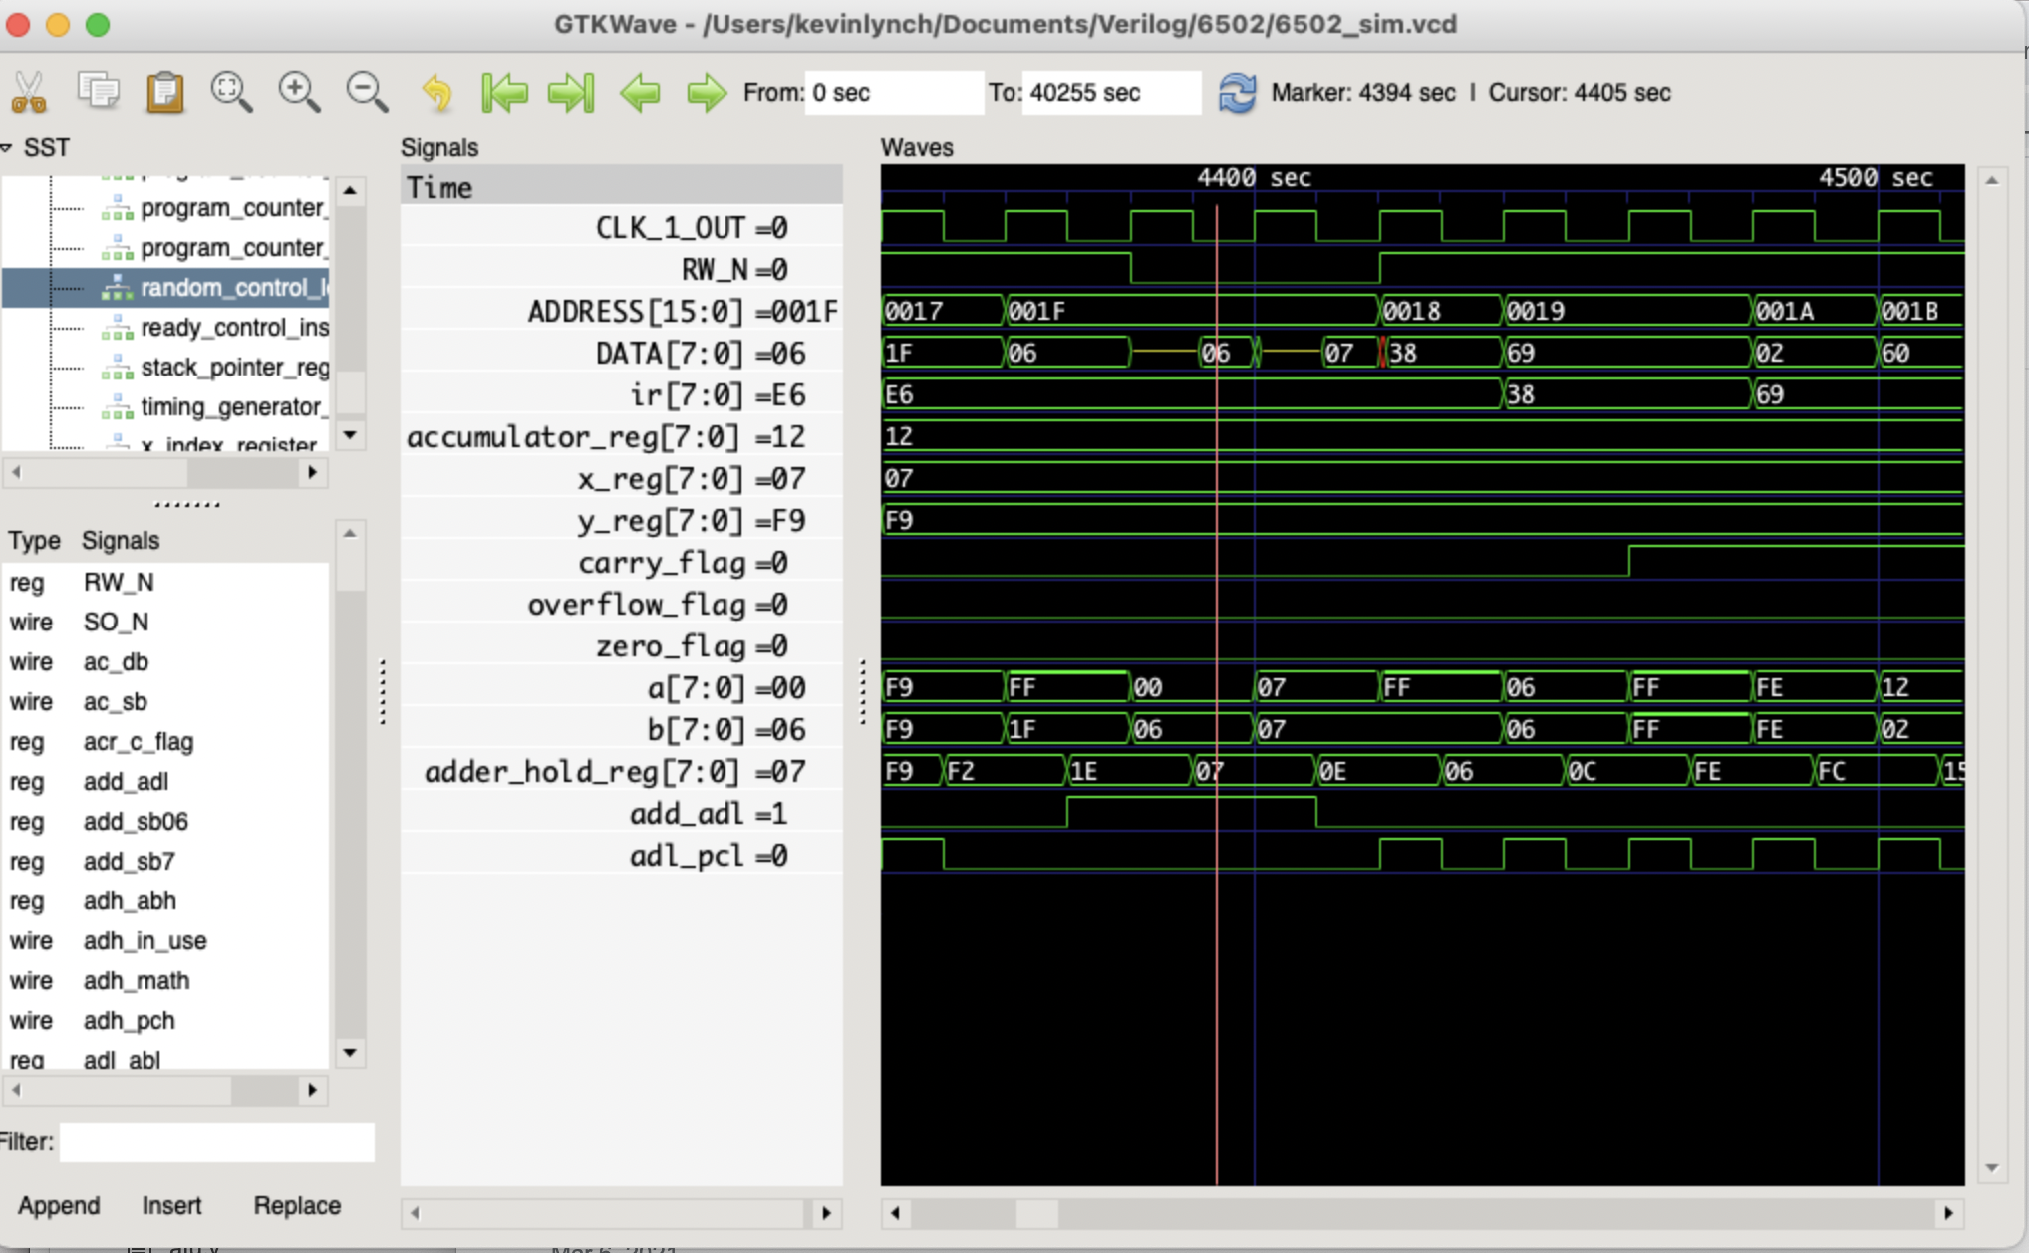This screenshot has width=2029, height=1253.
Task: Click the Replace button
Action: pyautogui.click(x=297, y=1205)
